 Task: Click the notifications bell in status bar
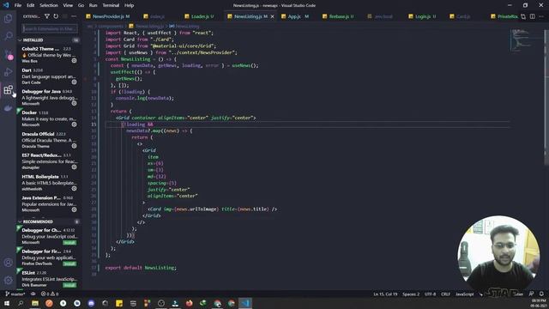coord(541,294)
